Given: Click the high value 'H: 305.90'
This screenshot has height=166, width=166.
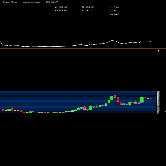Looking at the screenshot, I should [x=88, y=7].
